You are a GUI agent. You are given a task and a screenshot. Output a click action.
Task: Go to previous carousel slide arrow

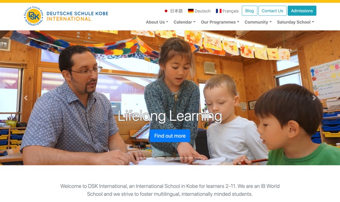pyautogui.click(x=26, y=98)
